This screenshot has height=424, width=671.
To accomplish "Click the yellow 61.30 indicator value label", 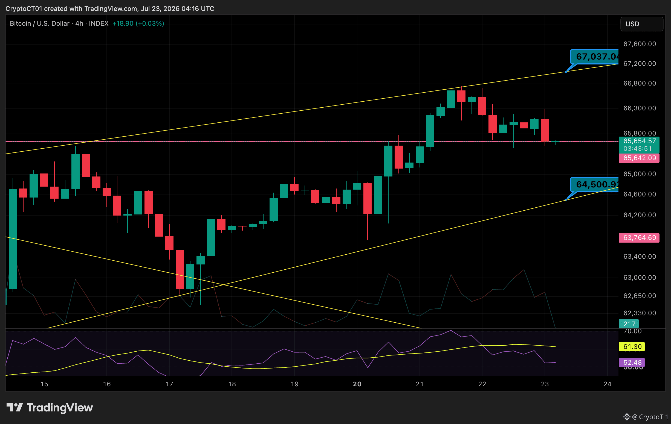I will pyautogui.click(x=632, y=347).
